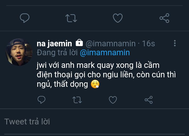Share na jaemin's reply tweet
This screenshot has width=189, height=136.
pos(149,100)
